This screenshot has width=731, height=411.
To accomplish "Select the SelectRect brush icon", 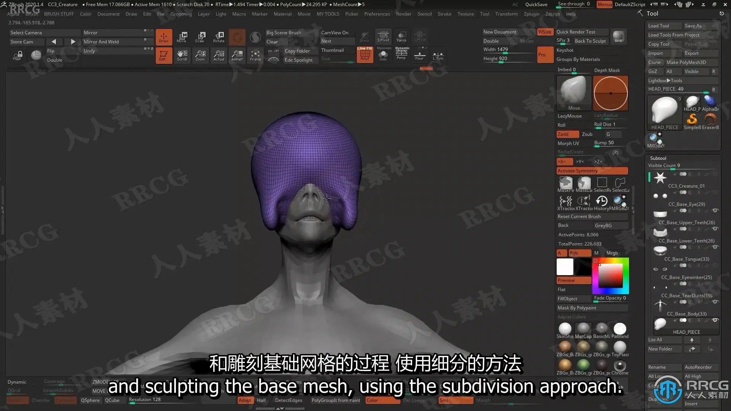I will coord(602,184).
